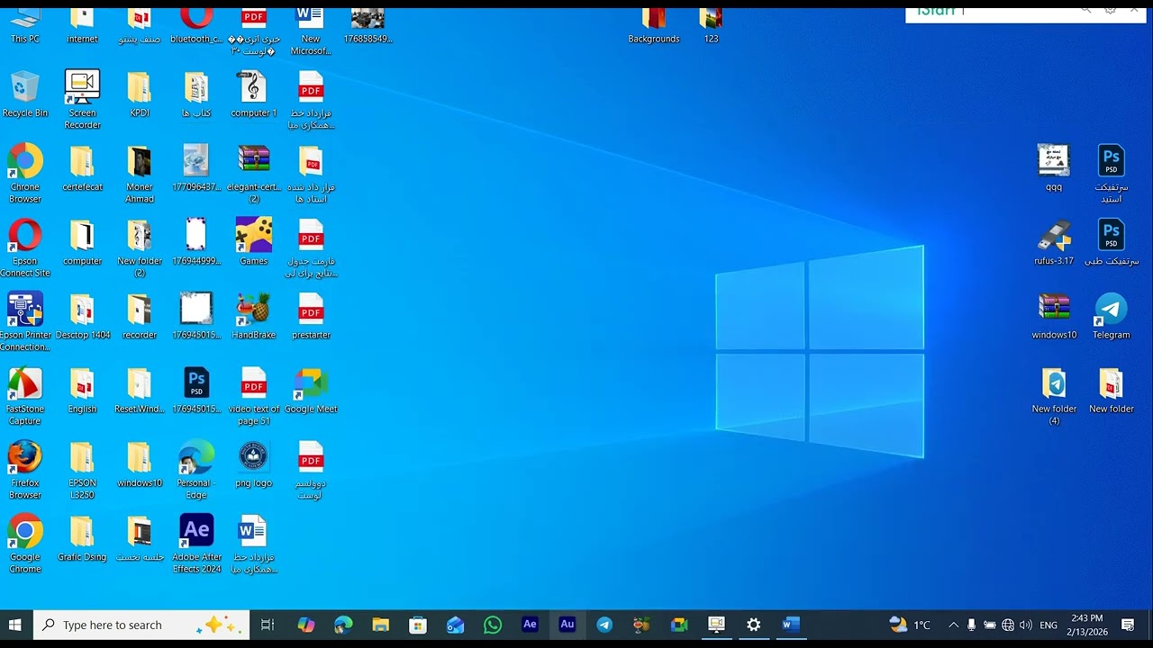The height and width of the screenshot is (648, 1153).
Task: Select Epson Printer Connection desktop icon
Action: [25, 321]
